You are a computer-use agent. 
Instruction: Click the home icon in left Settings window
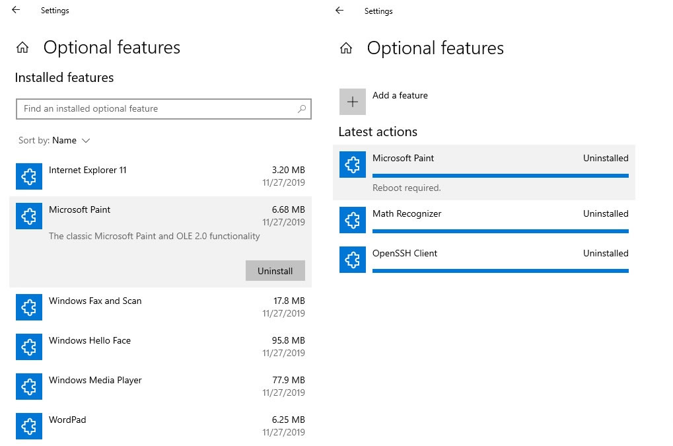click(22, 47)
